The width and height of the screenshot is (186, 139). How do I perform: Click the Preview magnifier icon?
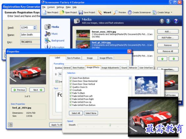point(116,12)
